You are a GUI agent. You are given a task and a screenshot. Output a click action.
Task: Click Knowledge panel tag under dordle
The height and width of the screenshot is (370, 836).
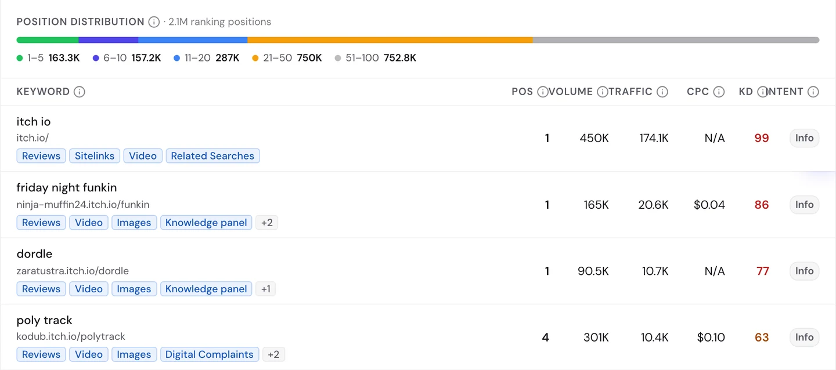[206, 289]
